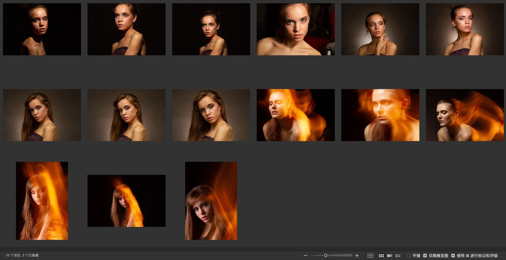Select the first portrait thumbnail on black background
The image size is (506, 260).
tap(42, 29)
